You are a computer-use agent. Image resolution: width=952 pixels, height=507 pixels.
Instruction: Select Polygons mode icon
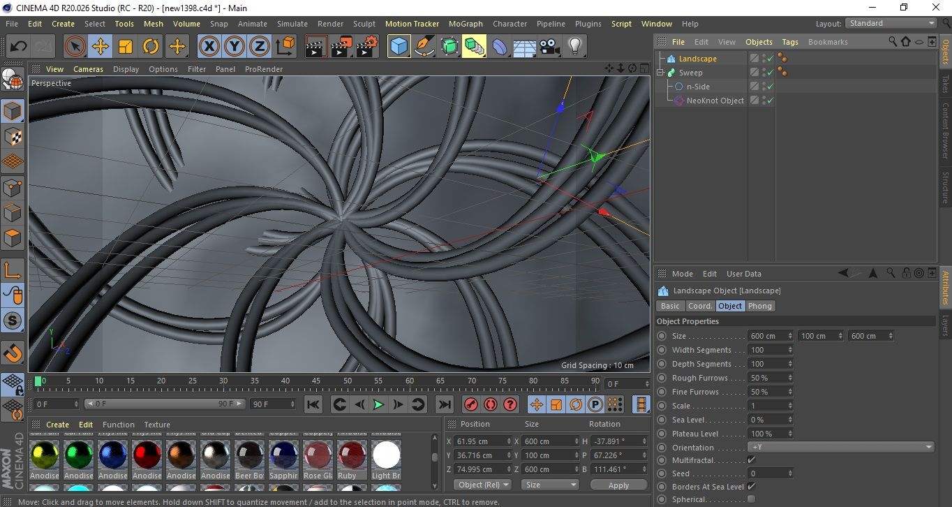(x=13, y=237)
